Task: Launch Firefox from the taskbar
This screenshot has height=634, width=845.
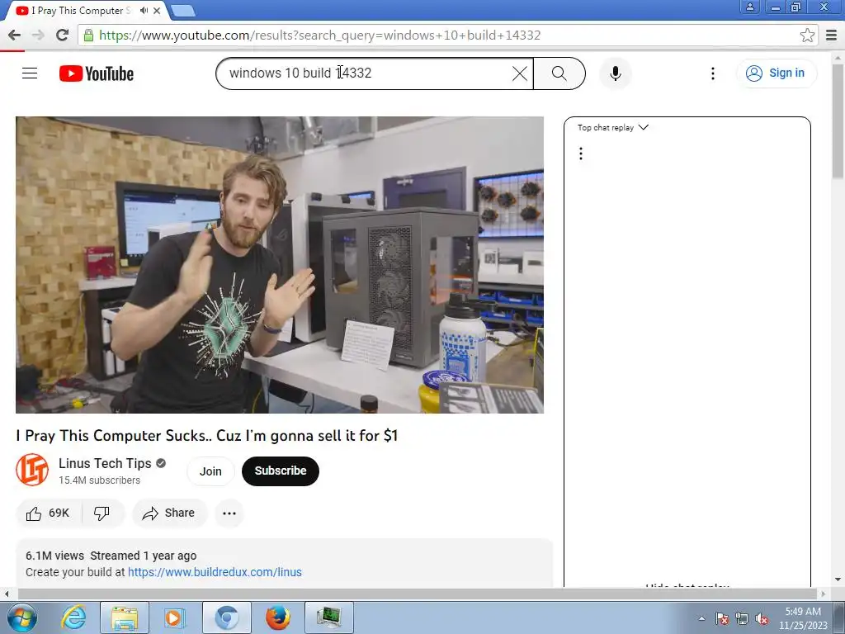Action: pos(278,617)
